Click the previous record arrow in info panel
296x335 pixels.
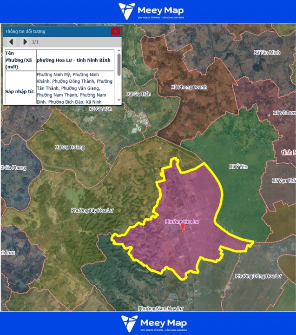(x=11, y=42)
